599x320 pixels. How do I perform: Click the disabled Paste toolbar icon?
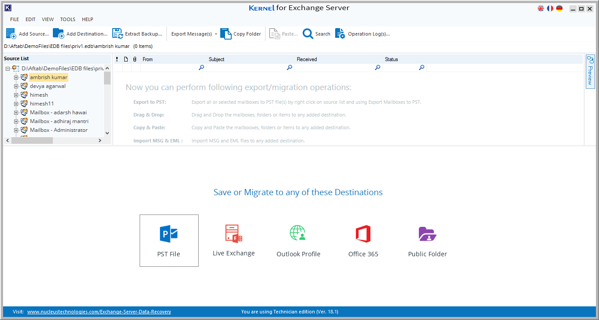274,34
